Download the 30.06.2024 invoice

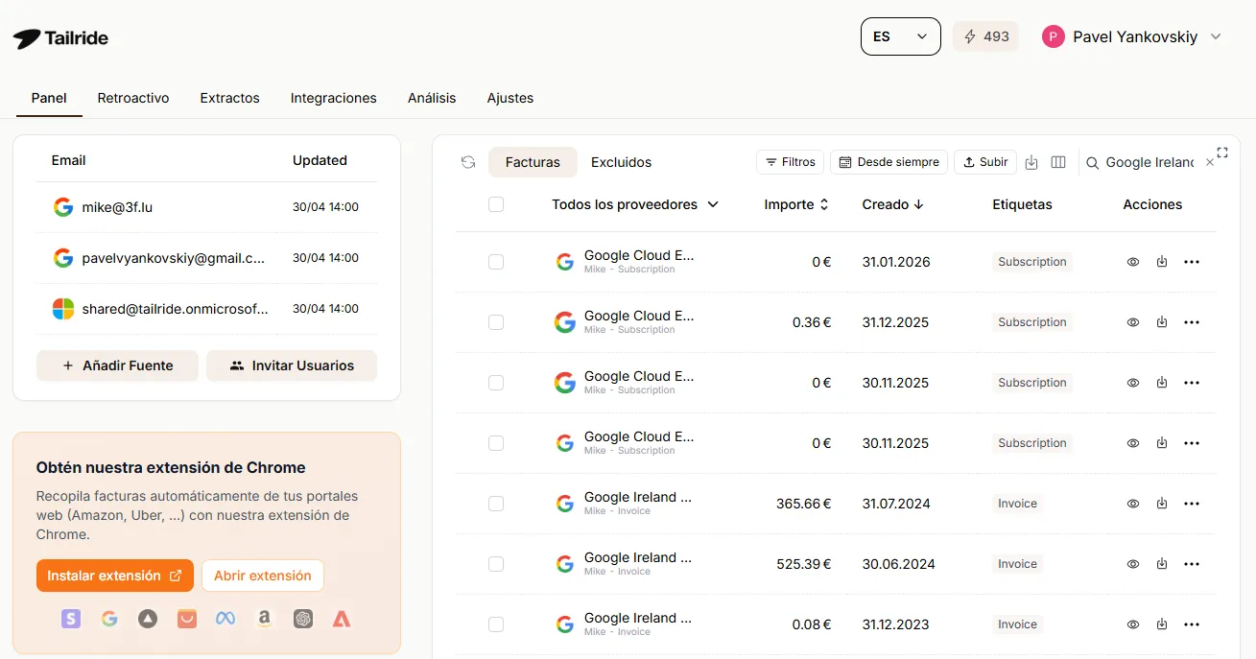click(1162, 564)
